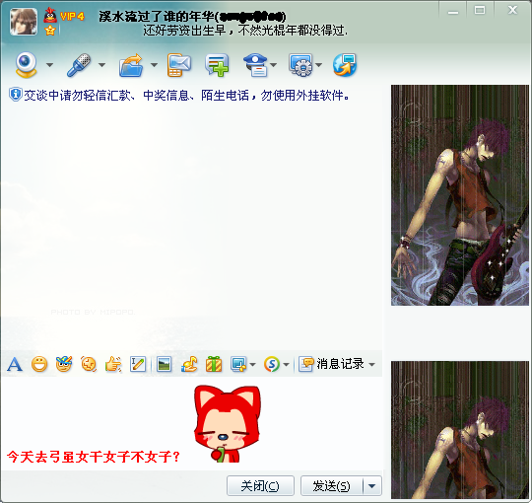Image resolution: width=532 pixels, height=503 pixels.
Task: Open the send options arrow beside 发送(S)
Action: [x=372, y=485]
